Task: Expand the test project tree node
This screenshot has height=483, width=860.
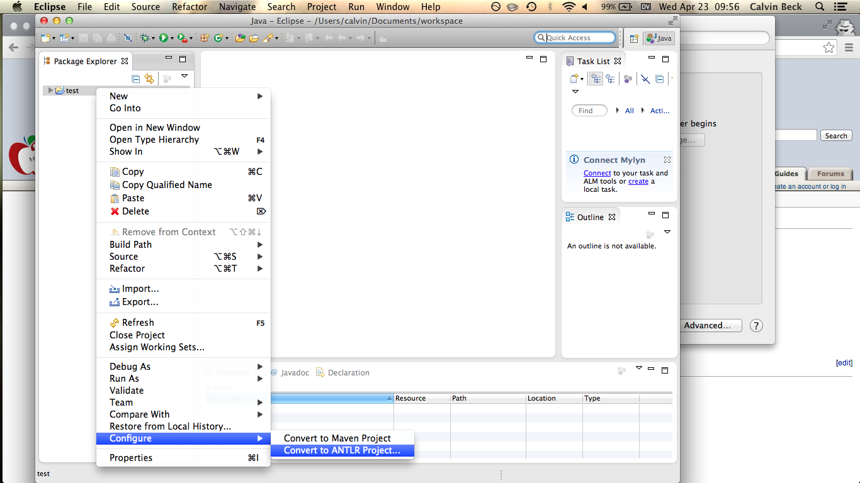Action: (51, 91)
